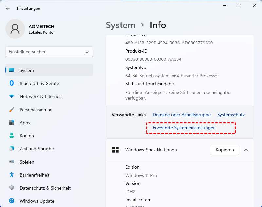The width and height of the screenshot is (262, 207).
Task: Click the Datenschutz & Sicherheit shield icon
Action: tap(12, 188)
